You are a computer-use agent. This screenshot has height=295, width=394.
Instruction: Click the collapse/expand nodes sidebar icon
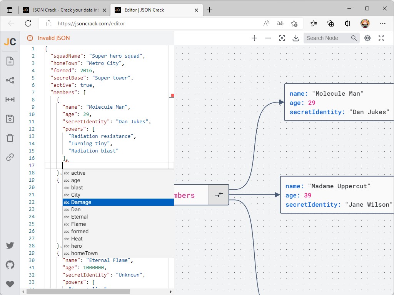coord(10,99)
